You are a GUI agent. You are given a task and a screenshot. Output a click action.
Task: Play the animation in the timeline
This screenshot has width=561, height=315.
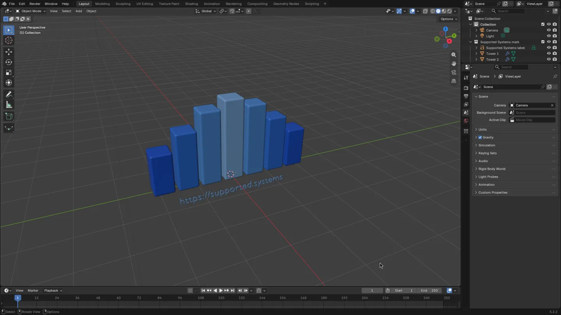pos(221,290)
